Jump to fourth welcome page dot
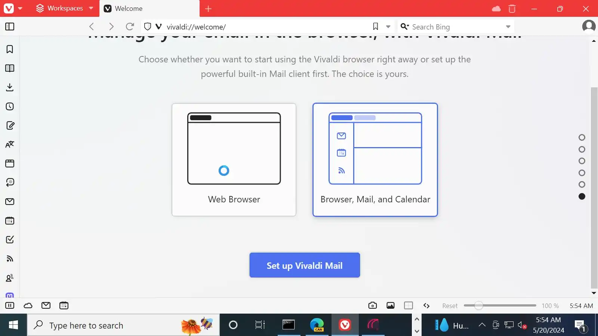The height and width of the screenshot is (336, 598). click(x=582, y=173)
